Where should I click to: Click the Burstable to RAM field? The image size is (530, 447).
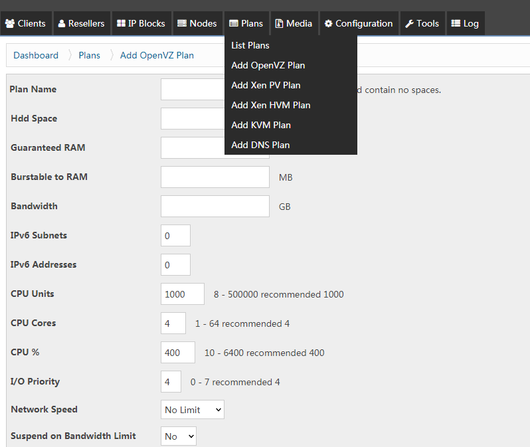215,177
